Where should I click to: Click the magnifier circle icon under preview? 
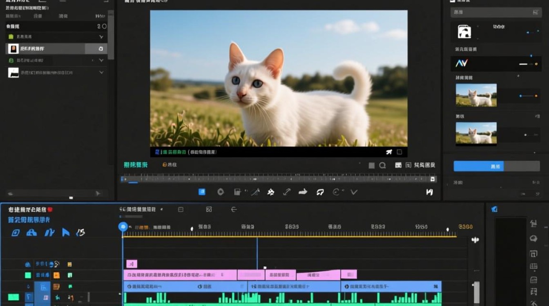click(x=382, y=165)
